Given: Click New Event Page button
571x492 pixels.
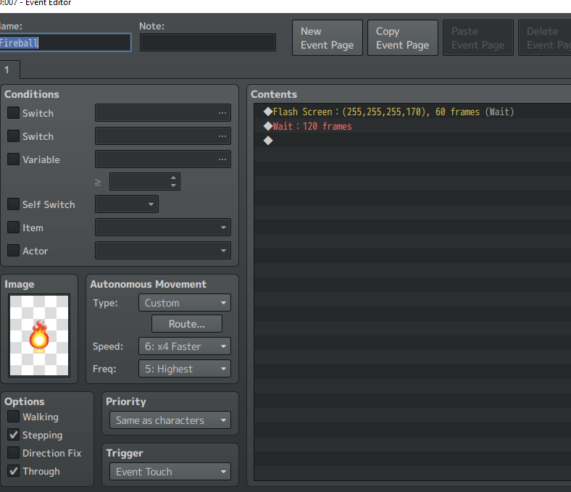Looking at the screenshot, I should click(328, 38).
